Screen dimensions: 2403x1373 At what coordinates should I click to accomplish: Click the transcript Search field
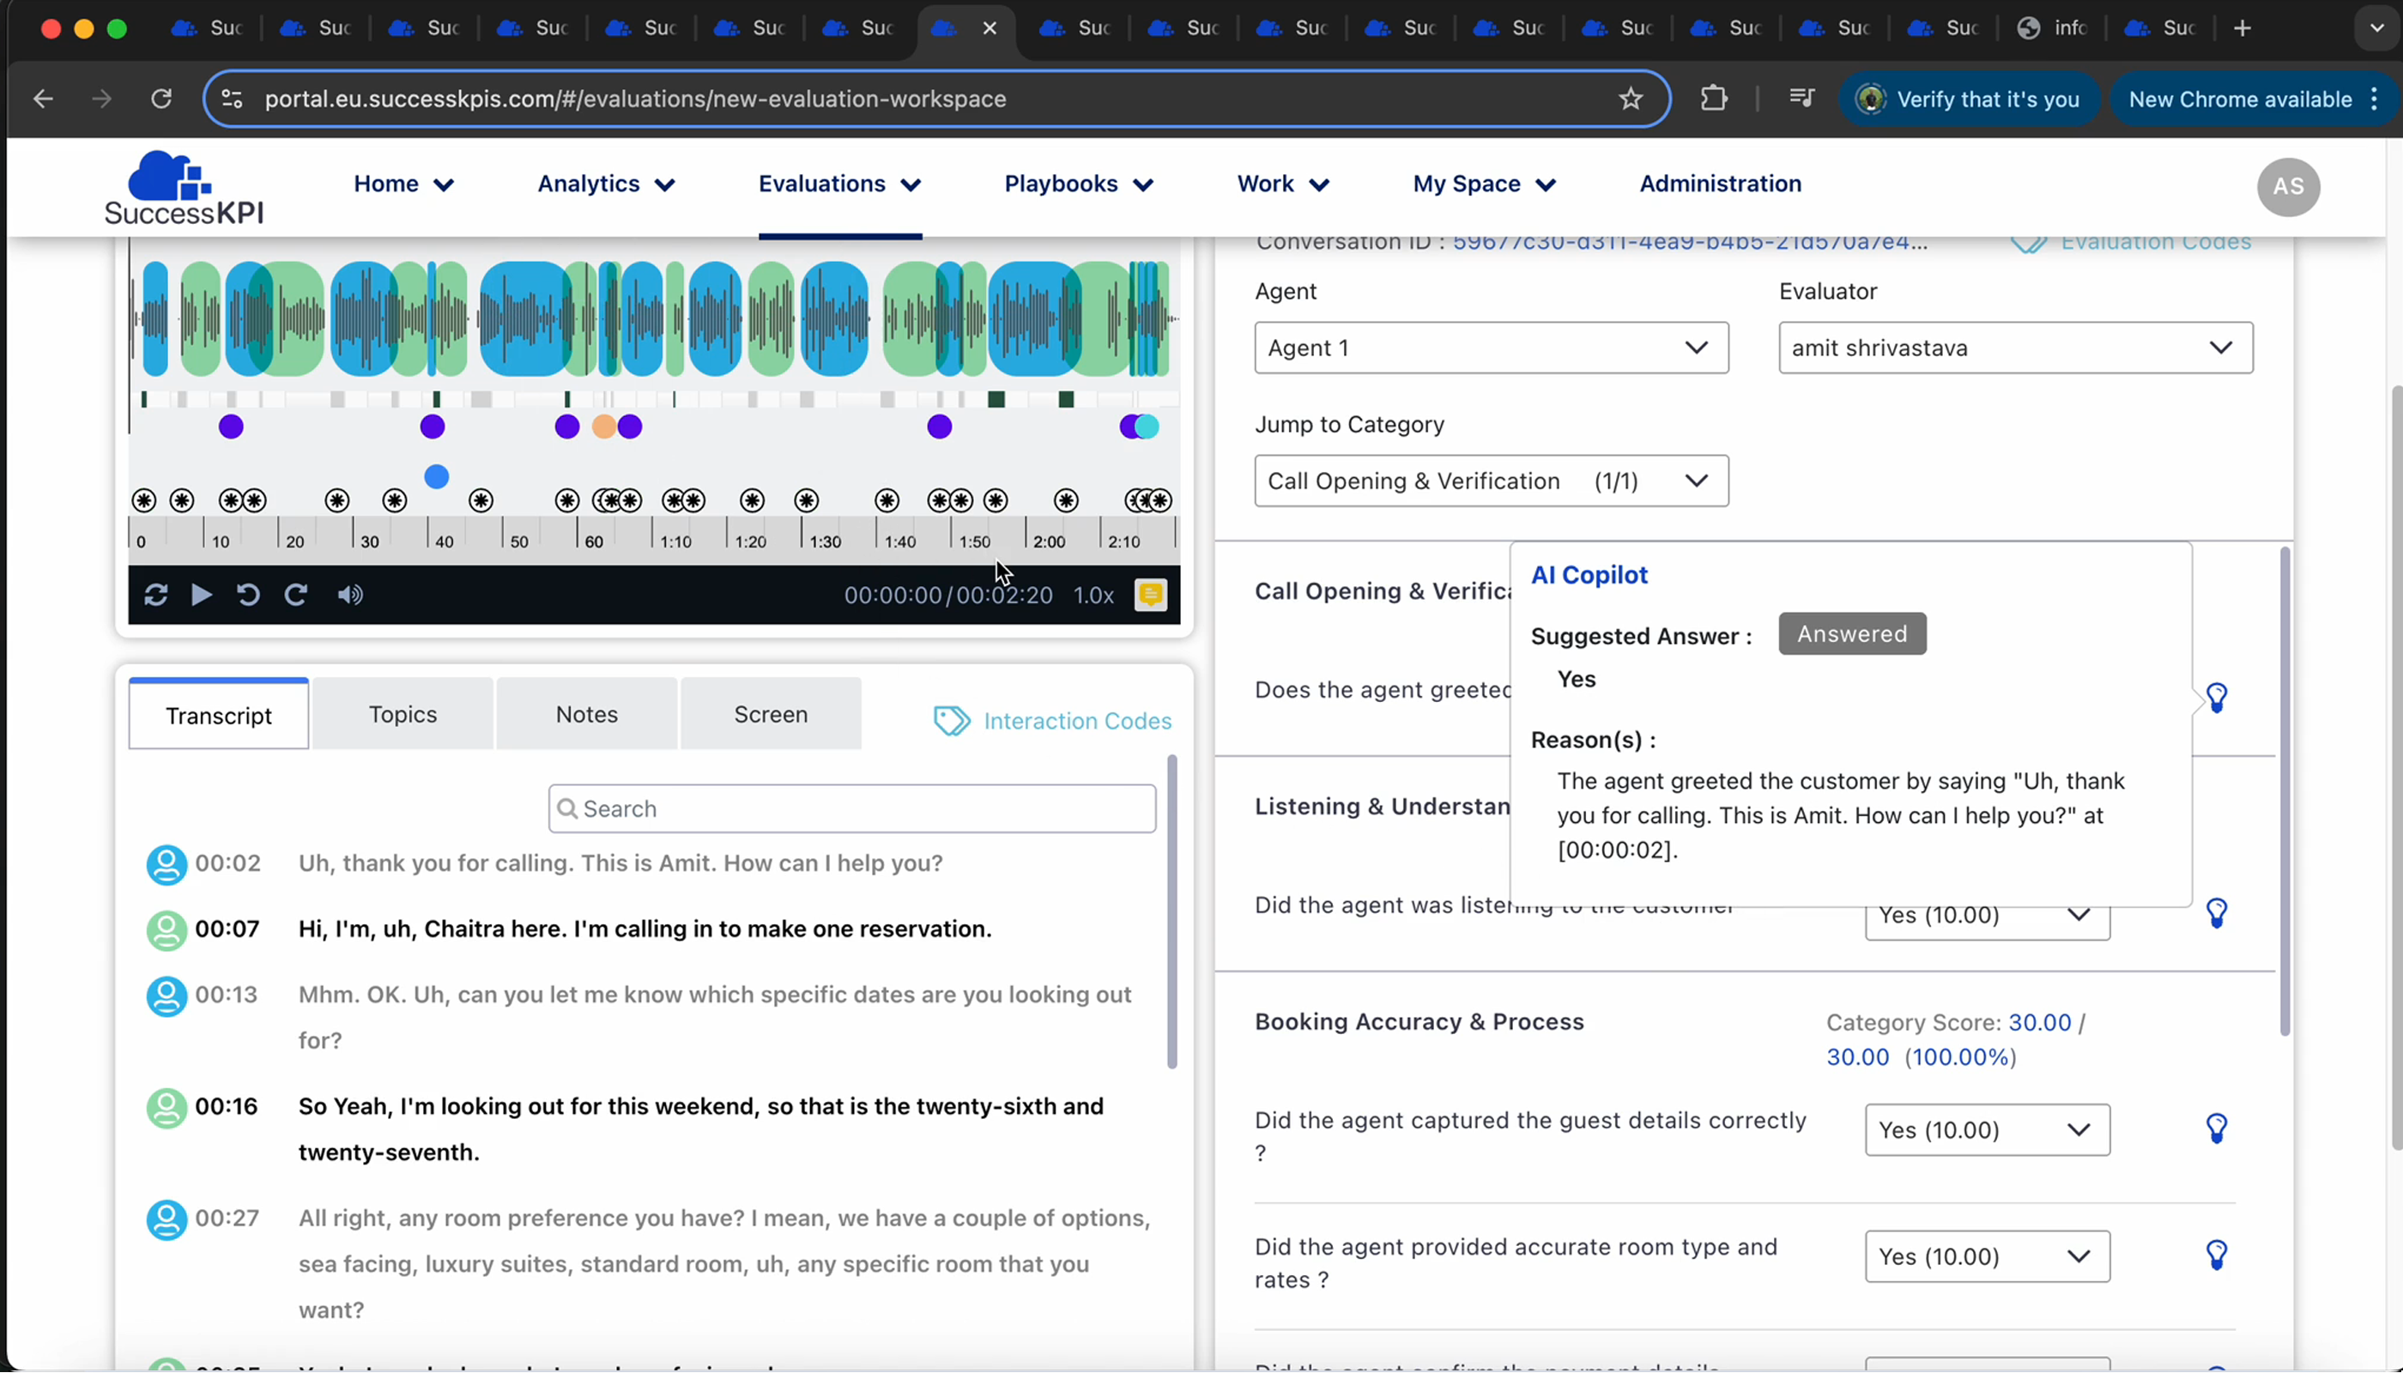click(851, 809)
